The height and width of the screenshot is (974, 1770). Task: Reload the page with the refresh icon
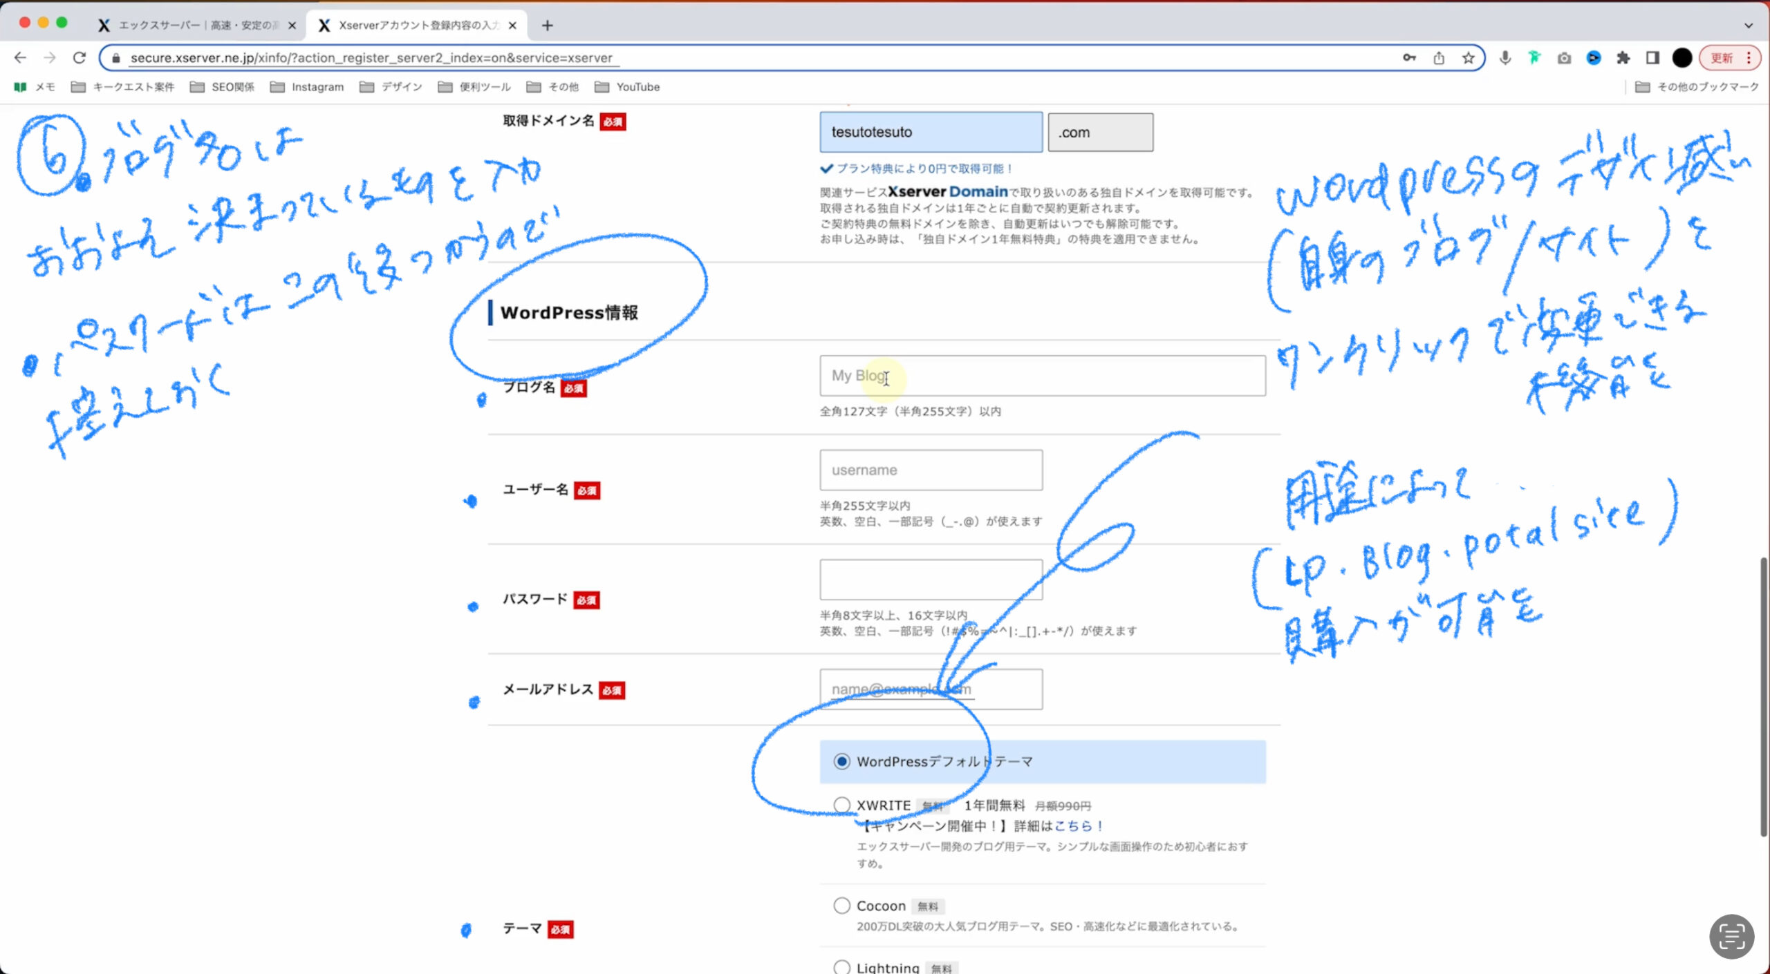tap(80, 58)
